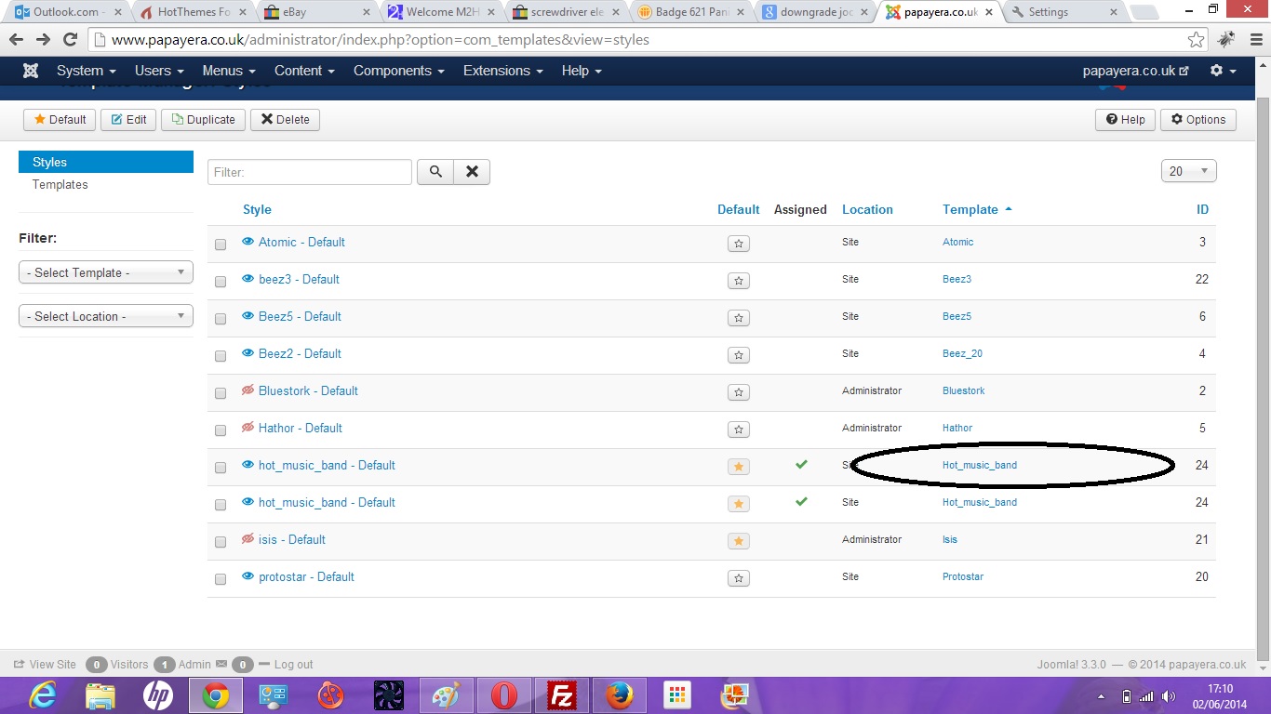The width and height of the screenshot is (1271, 714).
Task: Click the default star for Bluestork - Default
Action: 739,392
